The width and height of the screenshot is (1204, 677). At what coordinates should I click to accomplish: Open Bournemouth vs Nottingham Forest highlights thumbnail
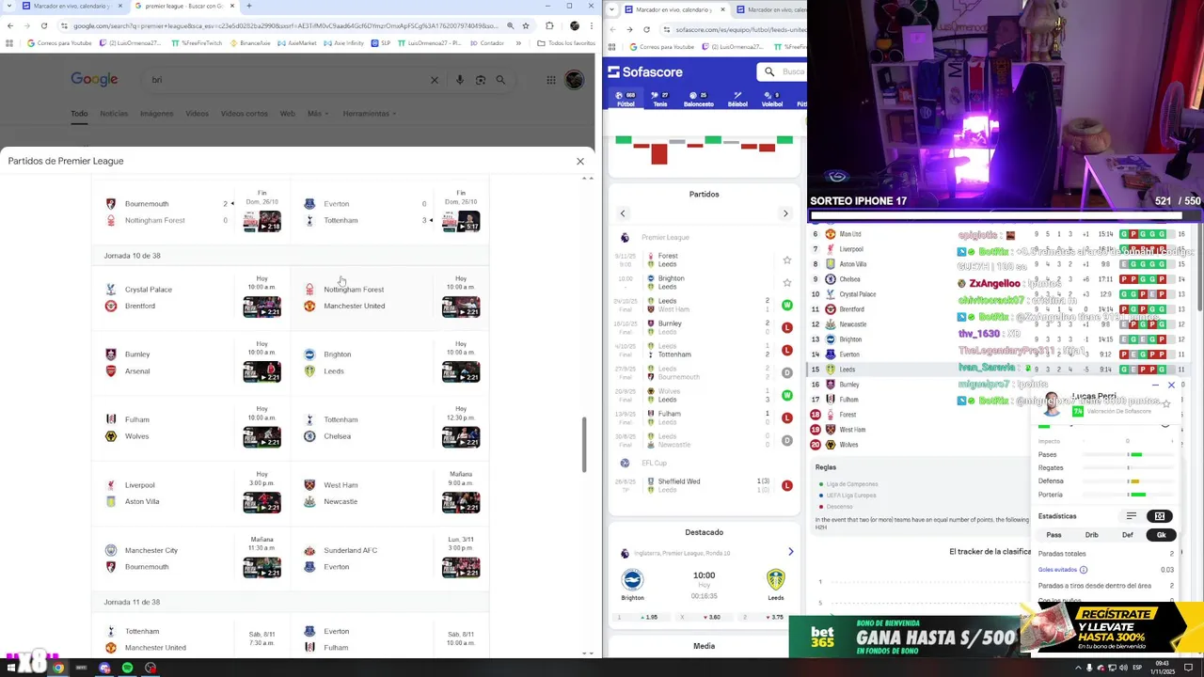(261, 221)
